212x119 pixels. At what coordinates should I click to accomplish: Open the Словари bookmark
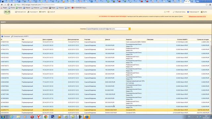[x=44, y=8]
